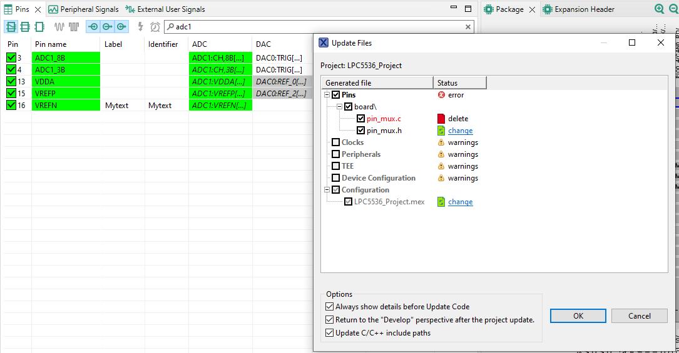Viewport: 679px width, 353px height.
Task: Uncheck pin 3 ADC1_8B checkbox
Action: tap(11, 57)
